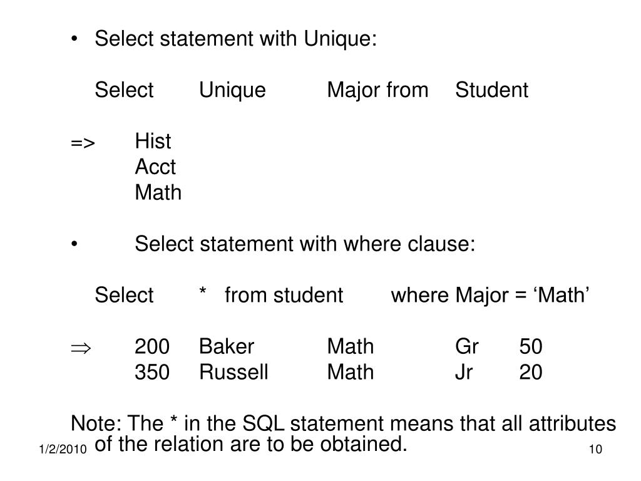
Task: Click the double arrow before 200
Action: [81, 348]
